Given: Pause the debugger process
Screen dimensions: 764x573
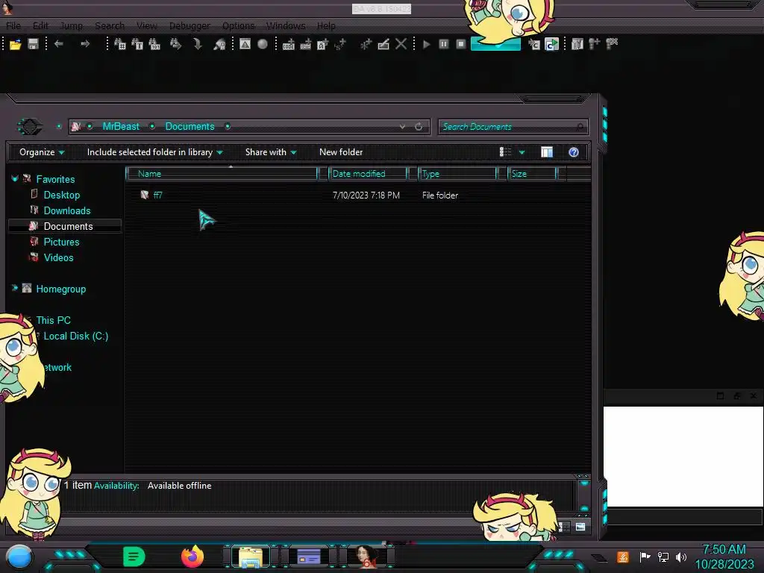Looking at the screenshot, I should click(x=444, y=44).
